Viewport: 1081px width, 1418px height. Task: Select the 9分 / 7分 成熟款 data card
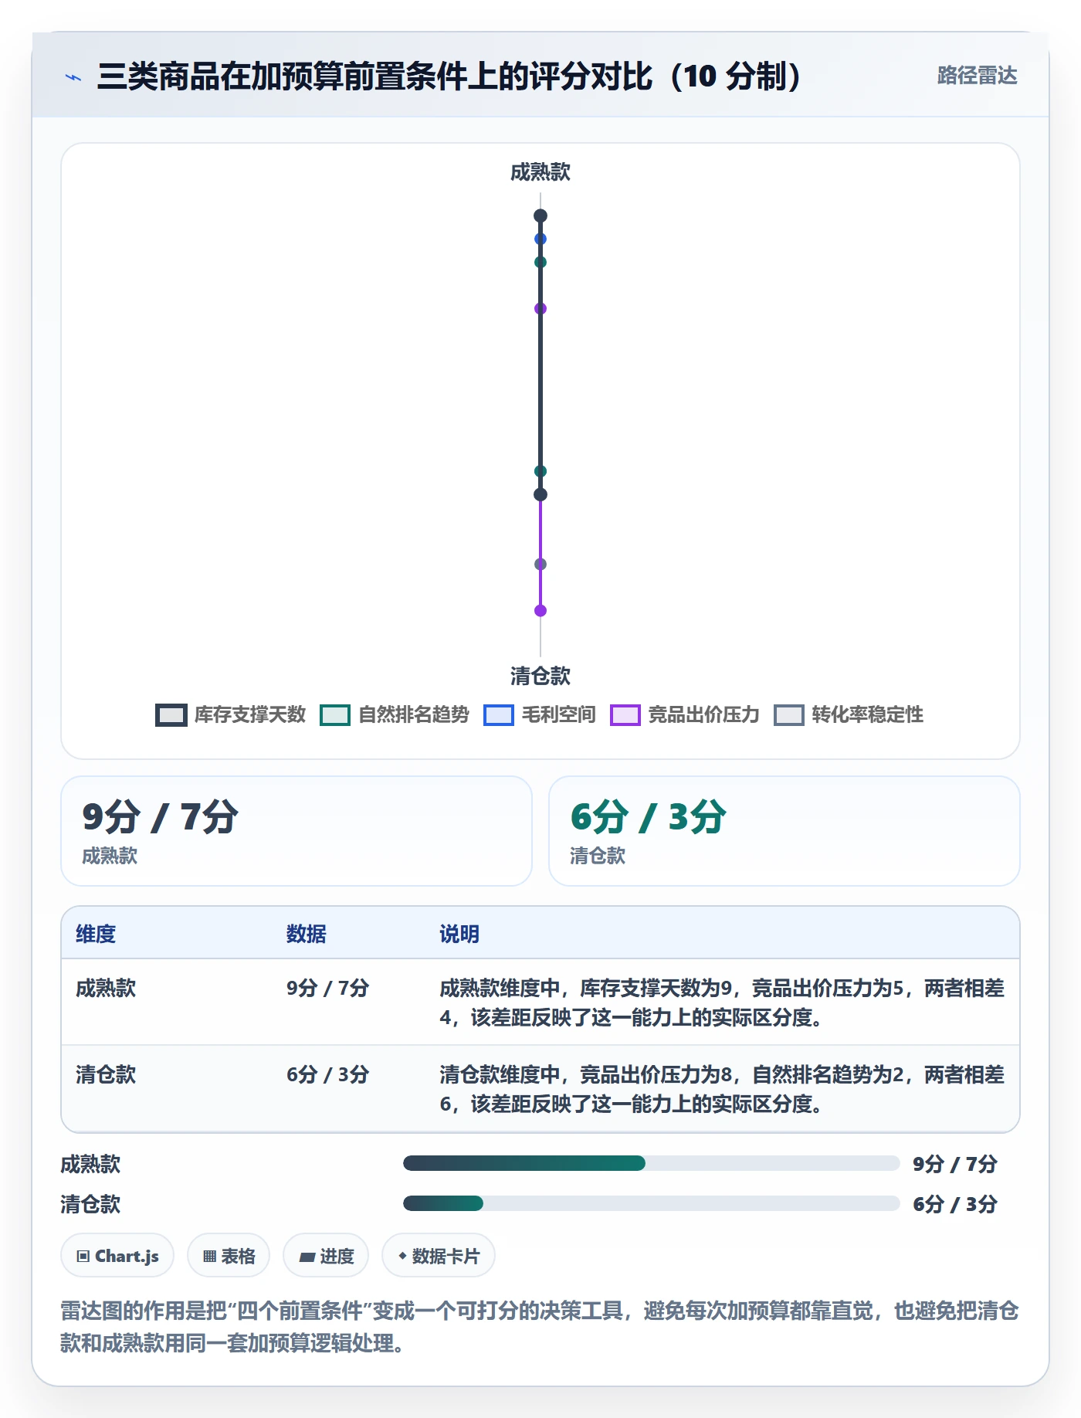click(297, 831)
